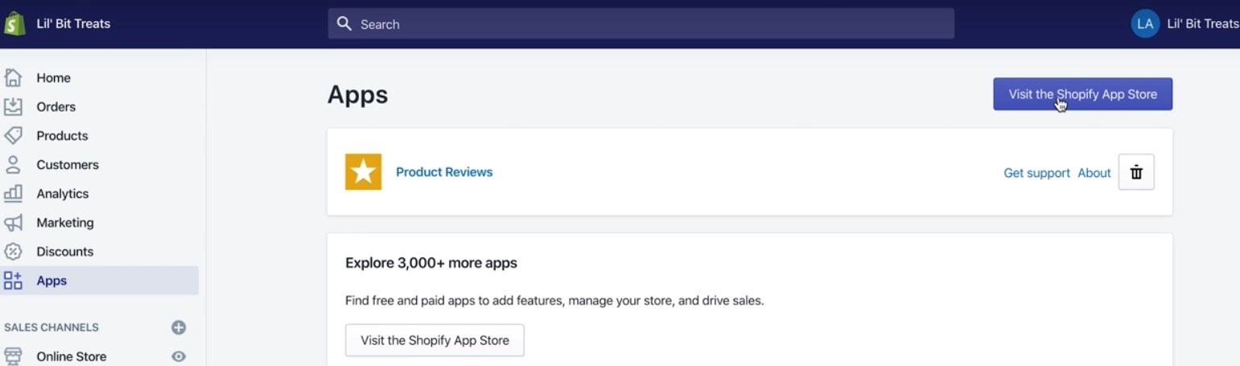Image resolution: width=1240 pixels, height=366 pixels.
Task: Click the blue Visit the Shopify App Store button
Action: pos(1082,94)
